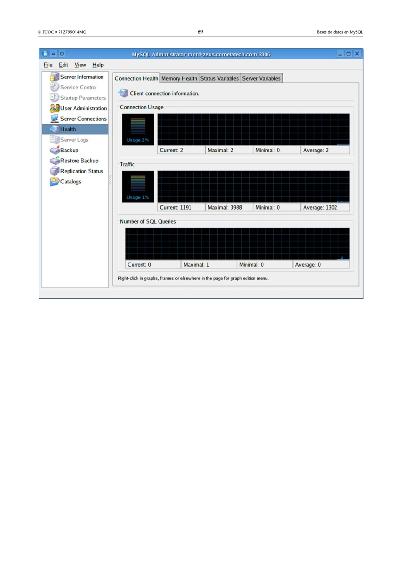
Task: Click the Replication Status server icon
Action: pos(55,171)
